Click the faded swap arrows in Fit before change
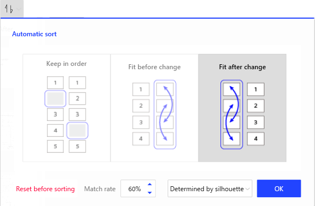315x206 pixels. (x=165, y=114)
